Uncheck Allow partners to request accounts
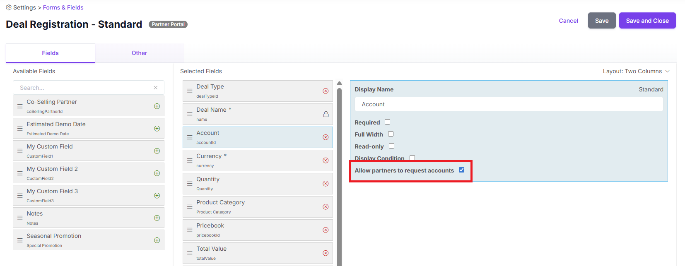 [462, 170]
